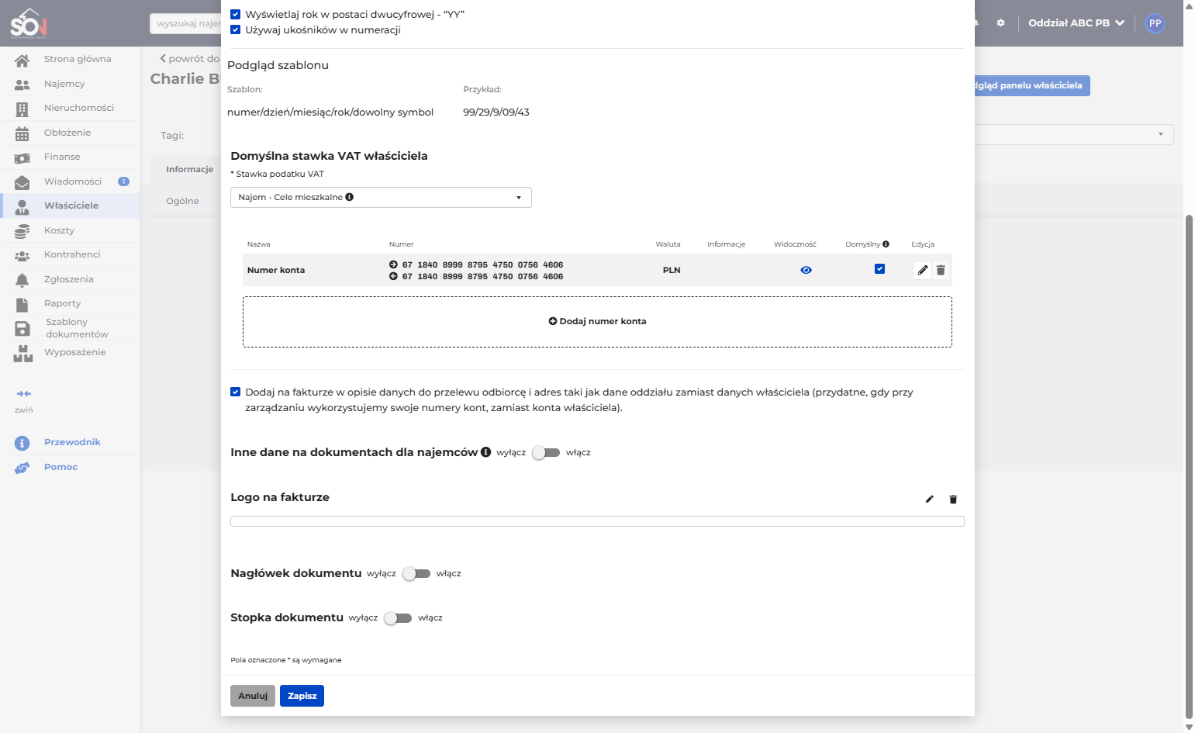1195x733 pixels.
Task: Go to Właściciele in the sidebar
Action: pyautogui.click(x=71, y=206)
